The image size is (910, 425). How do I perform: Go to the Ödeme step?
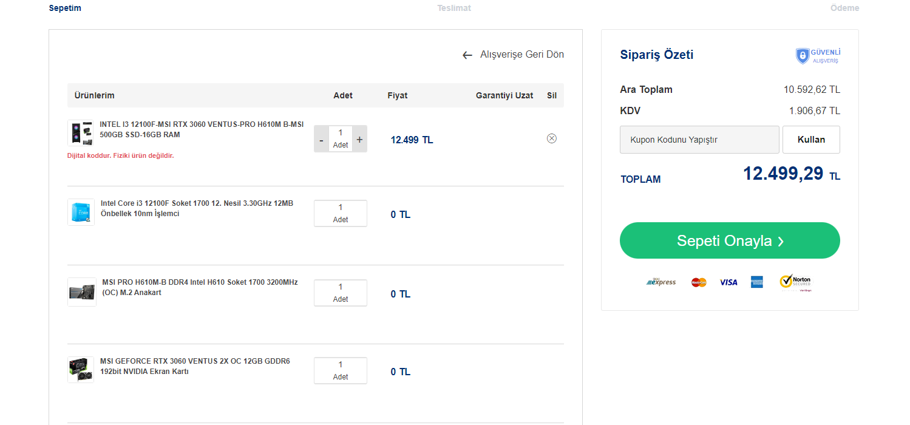coord(844,8)
